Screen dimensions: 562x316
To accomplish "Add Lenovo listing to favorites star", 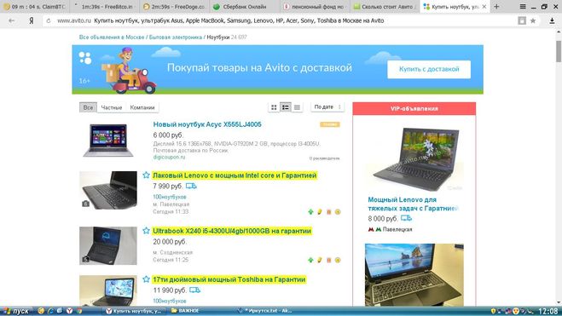I will [146, 175].
